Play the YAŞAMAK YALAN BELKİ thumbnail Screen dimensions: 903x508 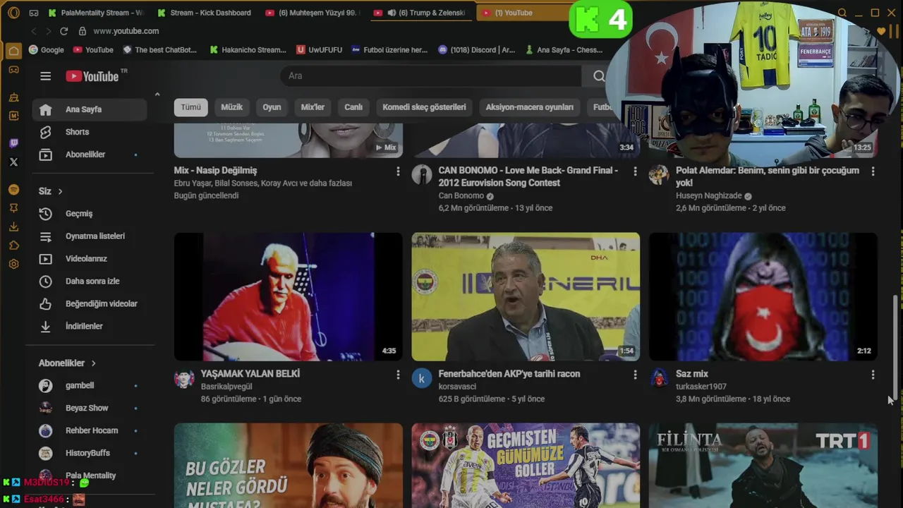point(289,297)
